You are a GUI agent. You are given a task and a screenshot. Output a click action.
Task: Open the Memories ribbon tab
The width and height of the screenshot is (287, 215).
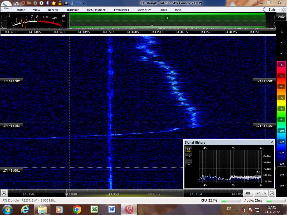[144, 10]
